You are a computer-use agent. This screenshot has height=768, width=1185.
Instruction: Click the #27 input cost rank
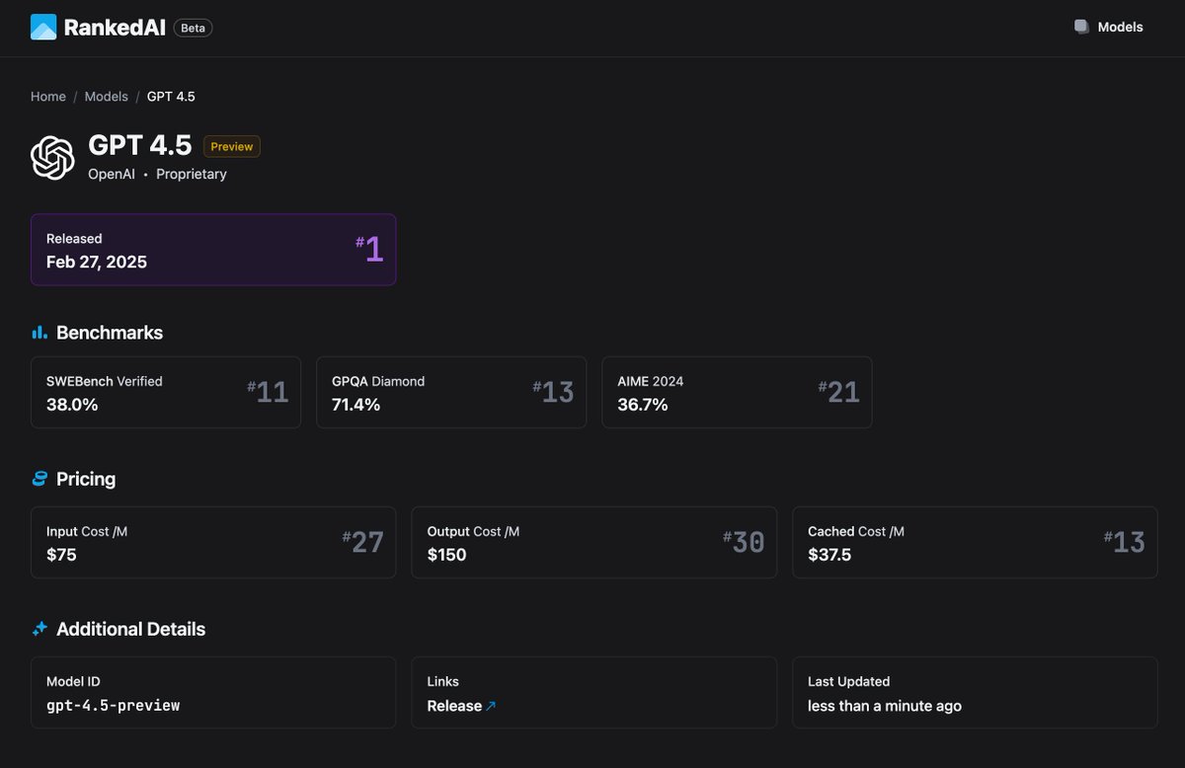tap(362, 542)
